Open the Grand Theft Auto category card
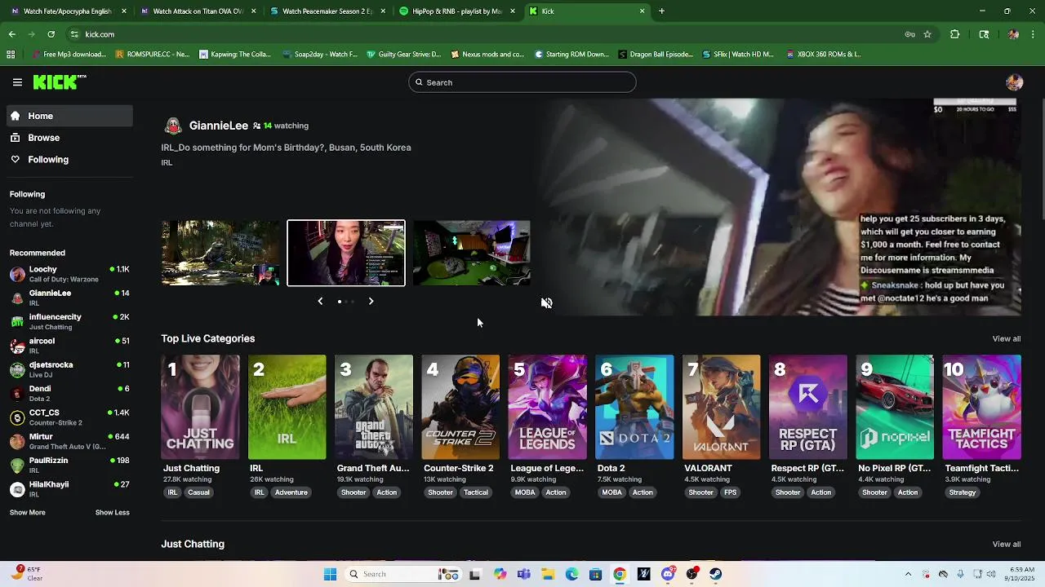The height and width of the screenshot is (587, 1045). click(374, 407)
